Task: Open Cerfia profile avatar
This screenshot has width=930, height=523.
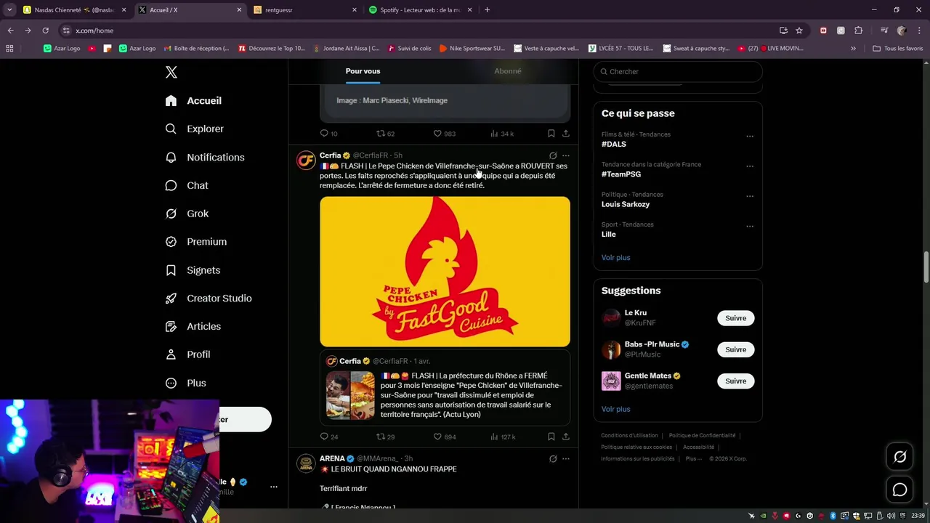Action: (306, 161)
